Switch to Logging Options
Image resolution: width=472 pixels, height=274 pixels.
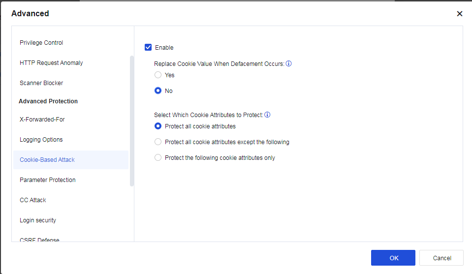41,140
